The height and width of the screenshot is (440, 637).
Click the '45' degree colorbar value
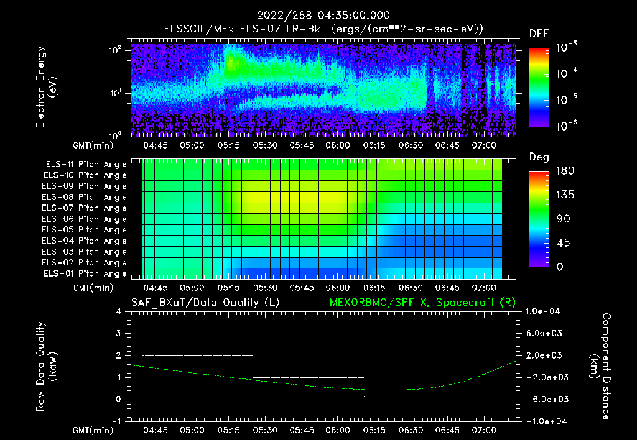point(564,243)
